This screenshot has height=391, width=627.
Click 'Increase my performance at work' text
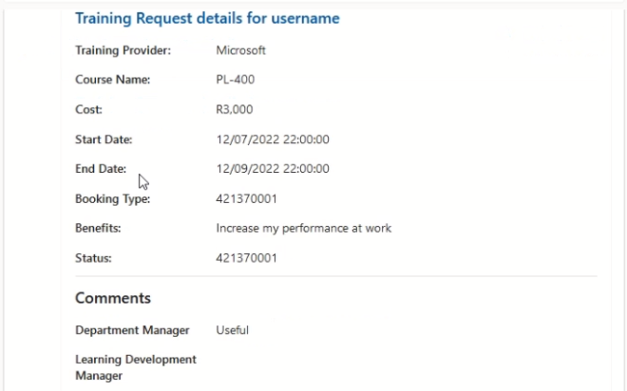tap(303, 228)
